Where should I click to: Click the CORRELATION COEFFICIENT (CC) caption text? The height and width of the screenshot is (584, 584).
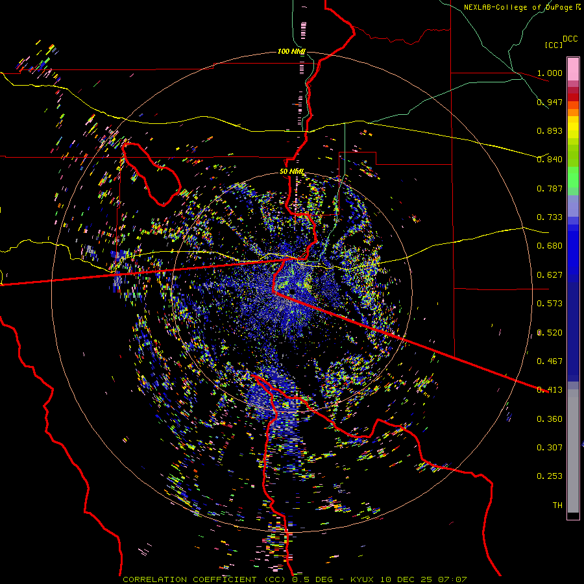click(204, 579)
